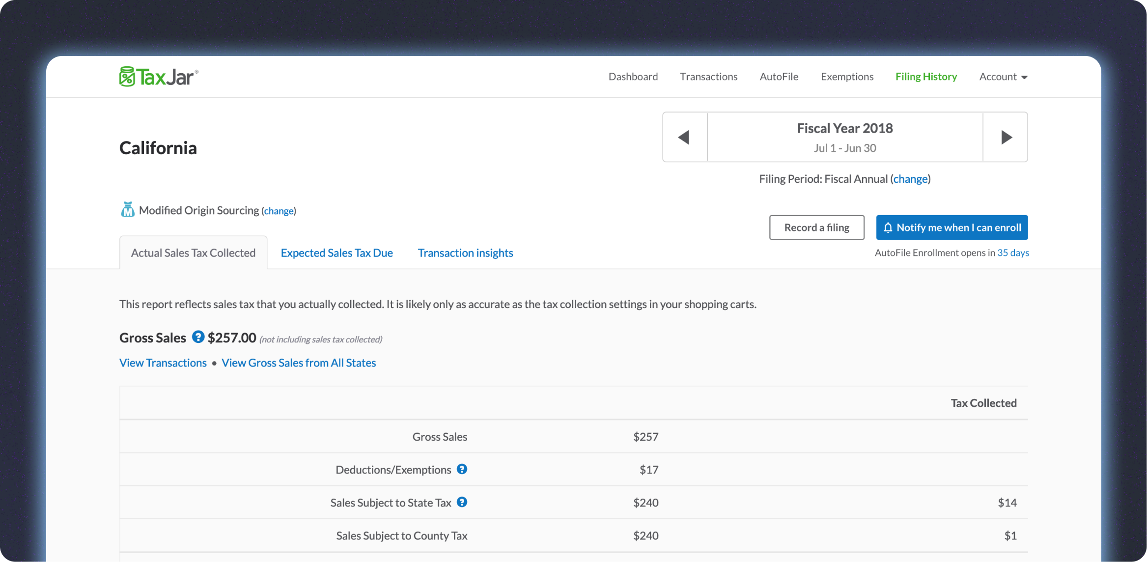Click change link next to Filing Period
This screenshot has height=562, width=1147.
click(x=910, y=179)
